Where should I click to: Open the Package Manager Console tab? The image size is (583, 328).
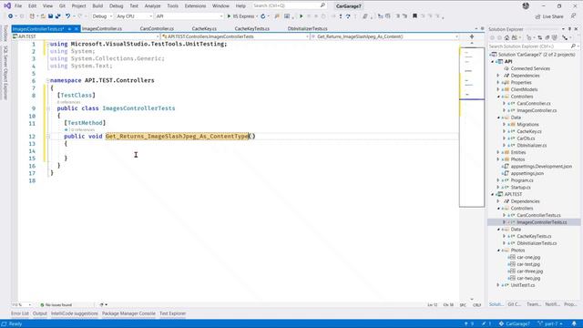128,313
